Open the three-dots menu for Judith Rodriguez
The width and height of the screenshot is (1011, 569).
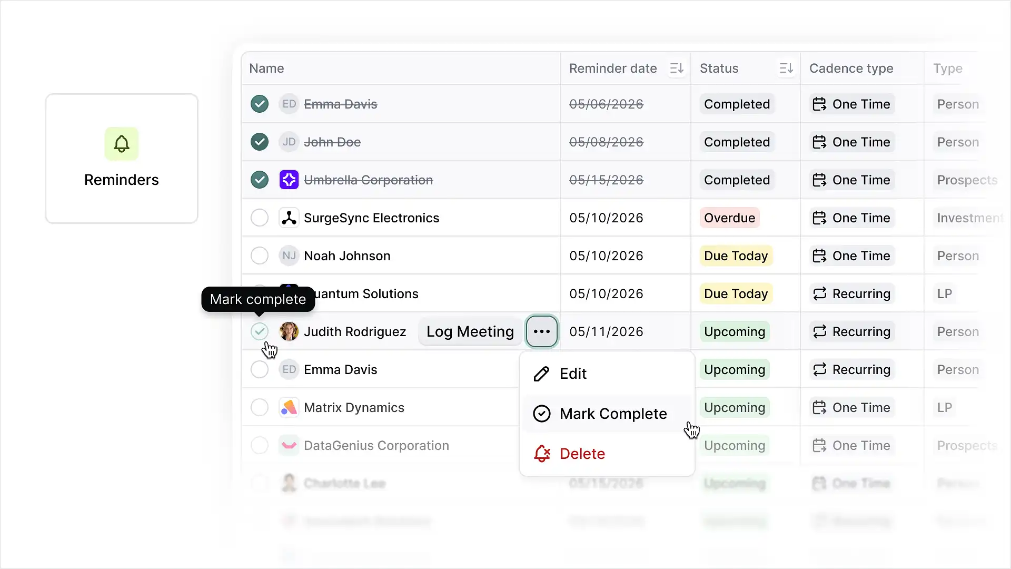[x=542, y=331]
